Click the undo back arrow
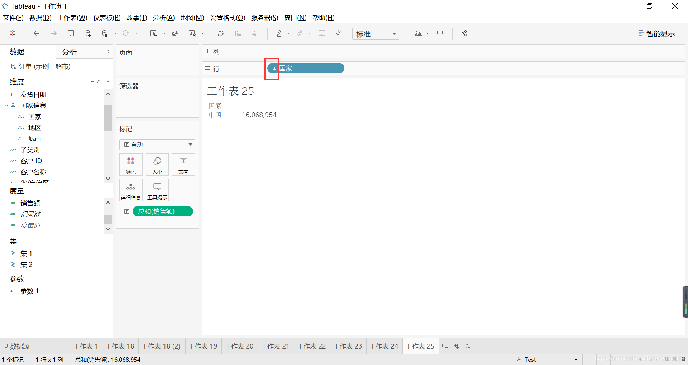Image resolution: width=688 pixels, height=365 pixels. [37, 33]
